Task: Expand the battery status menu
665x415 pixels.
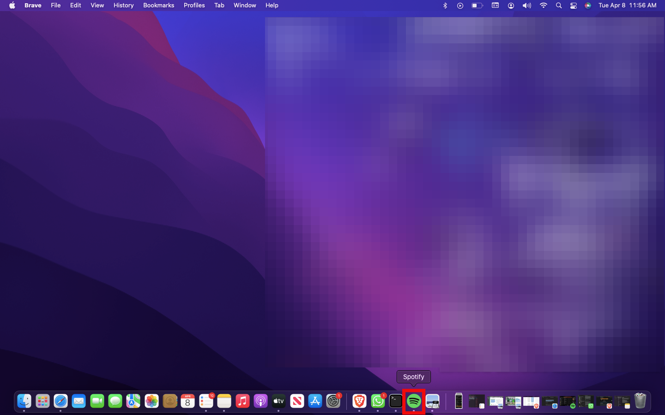Action: point(477,6)
